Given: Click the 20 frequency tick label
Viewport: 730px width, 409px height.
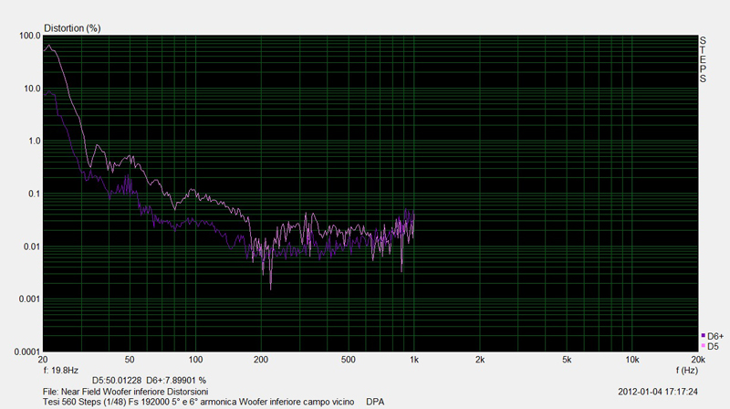Looking at the screenshot, I should click(43, 360).
